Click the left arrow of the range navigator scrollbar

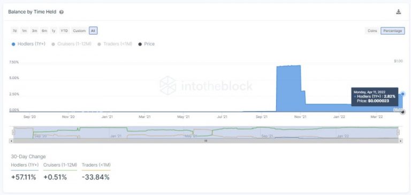[x=11, y=141]
